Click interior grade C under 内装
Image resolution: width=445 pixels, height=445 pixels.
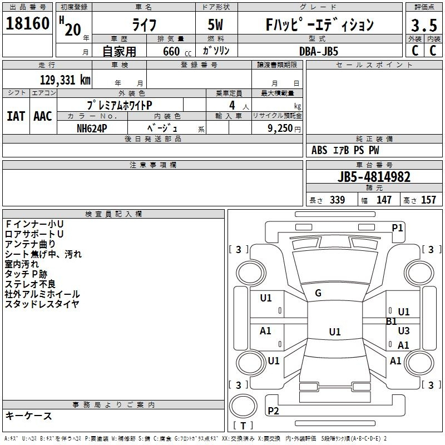(x=433, y=51)
